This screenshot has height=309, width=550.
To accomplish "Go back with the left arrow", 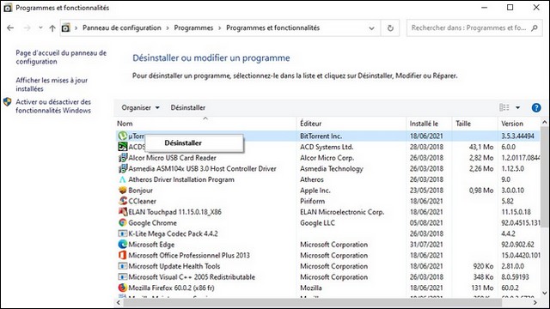I will click(10, 27).
